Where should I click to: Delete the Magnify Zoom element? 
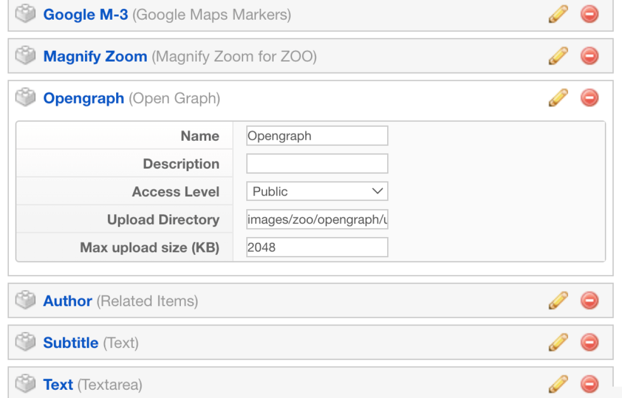(x=589, y=56)
